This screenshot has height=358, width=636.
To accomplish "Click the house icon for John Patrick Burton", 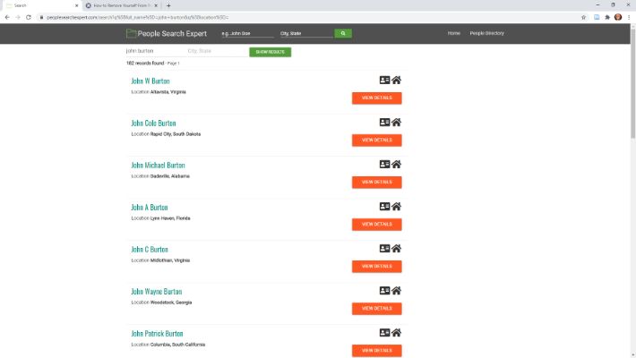I will (396, 333).
